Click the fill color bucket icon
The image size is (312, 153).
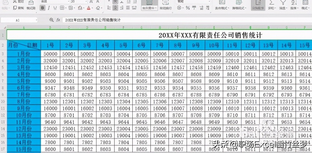(x=80, y=8)
